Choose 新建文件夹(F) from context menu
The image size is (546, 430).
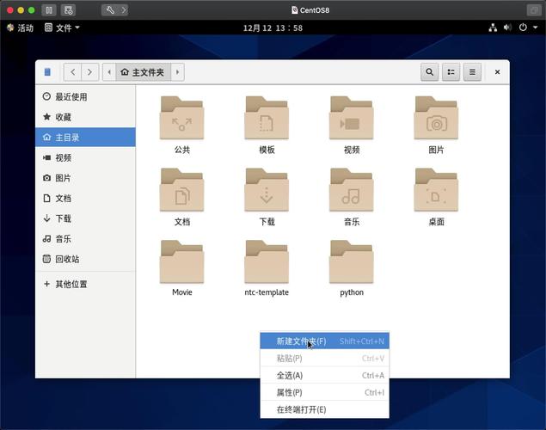coord(324,341)
